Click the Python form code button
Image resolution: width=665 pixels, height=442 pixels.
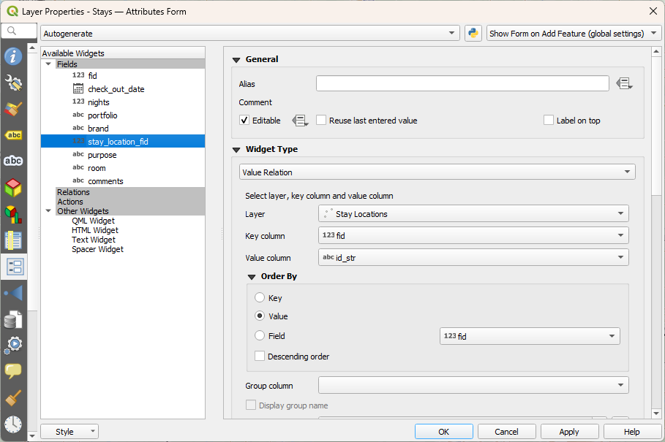point(473,34)
